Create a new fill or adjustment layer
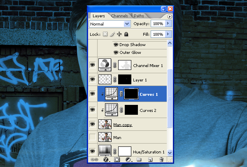Screen dimensions: 247x167 pos(128,160)
